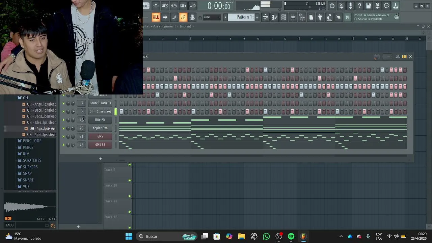Show hidden system tray icons chevron

point(341,236)
